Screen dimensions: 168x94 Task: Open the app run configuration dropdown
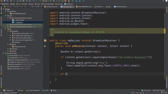click(x=45, y=1)
